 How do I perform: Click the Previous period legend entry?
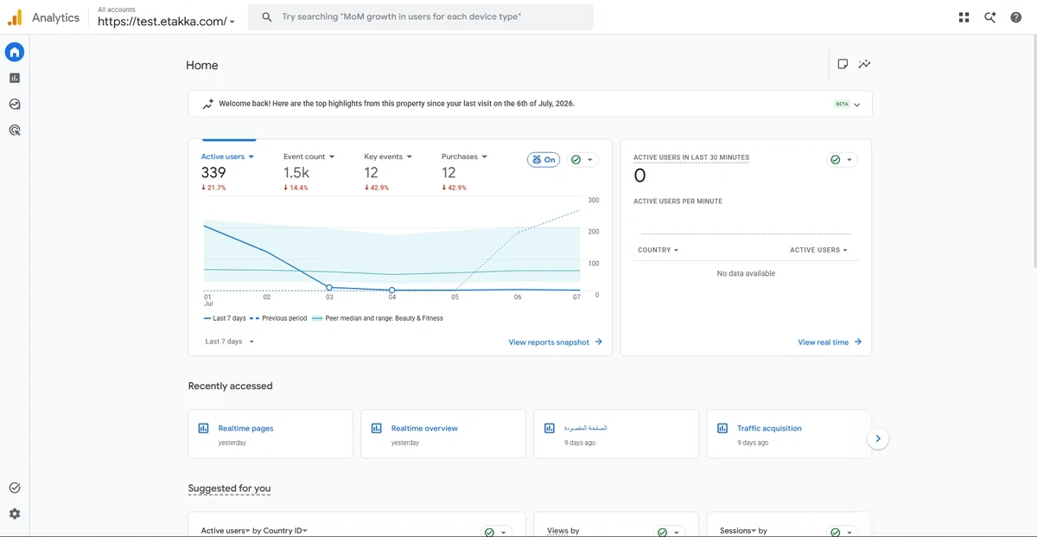tap(278, 318)
